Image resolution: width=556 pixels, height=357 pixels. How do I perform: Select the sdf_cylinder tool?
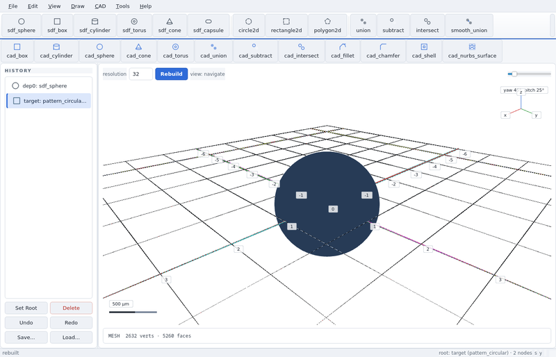point(95,26)
